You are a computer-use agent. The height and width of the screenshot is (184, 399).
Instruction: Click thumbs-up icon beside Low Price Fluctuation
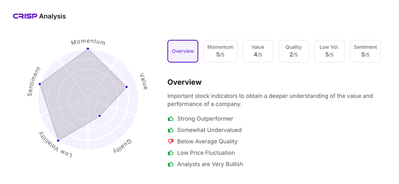point(171,153)
